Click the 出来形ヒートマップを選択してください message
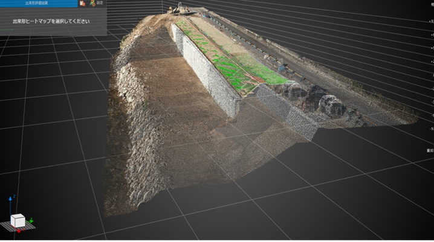 [51, 21]
